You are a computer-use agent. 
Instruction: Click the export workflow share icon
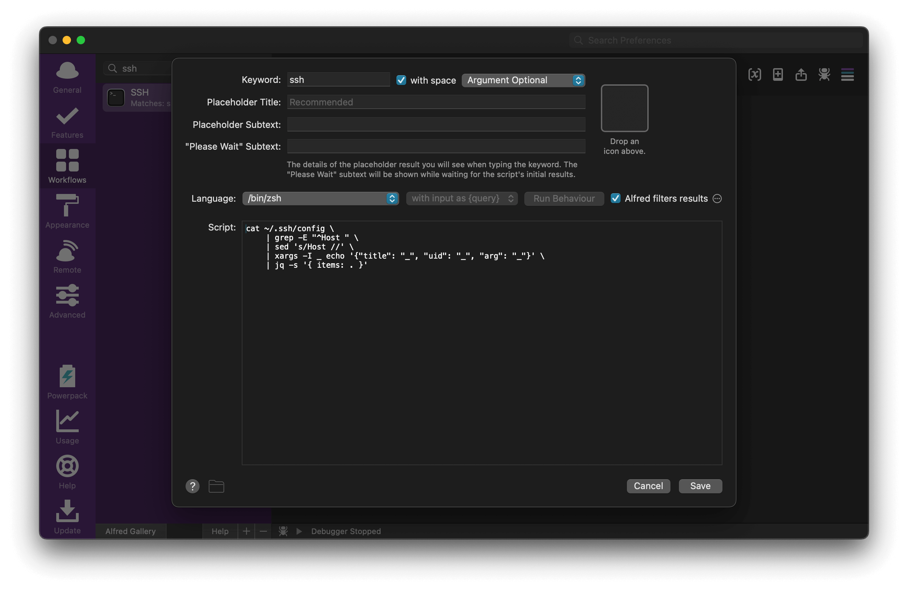click(801, 74)
